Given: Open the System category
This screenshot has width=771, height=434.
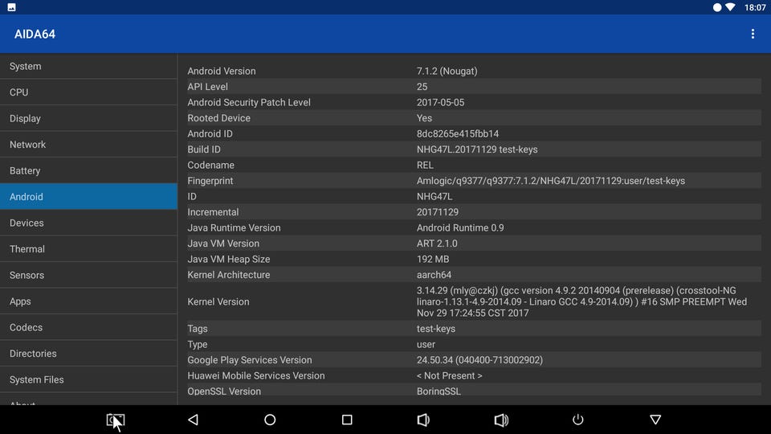Looking at the screenshot, I should 88,66.
